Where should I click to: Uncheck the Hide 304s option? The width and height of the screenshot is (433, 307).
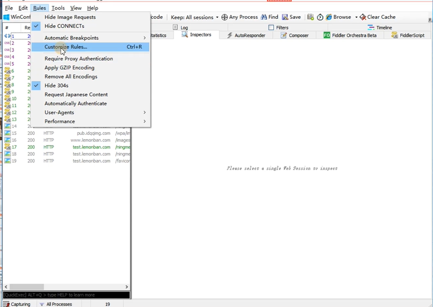56,86
